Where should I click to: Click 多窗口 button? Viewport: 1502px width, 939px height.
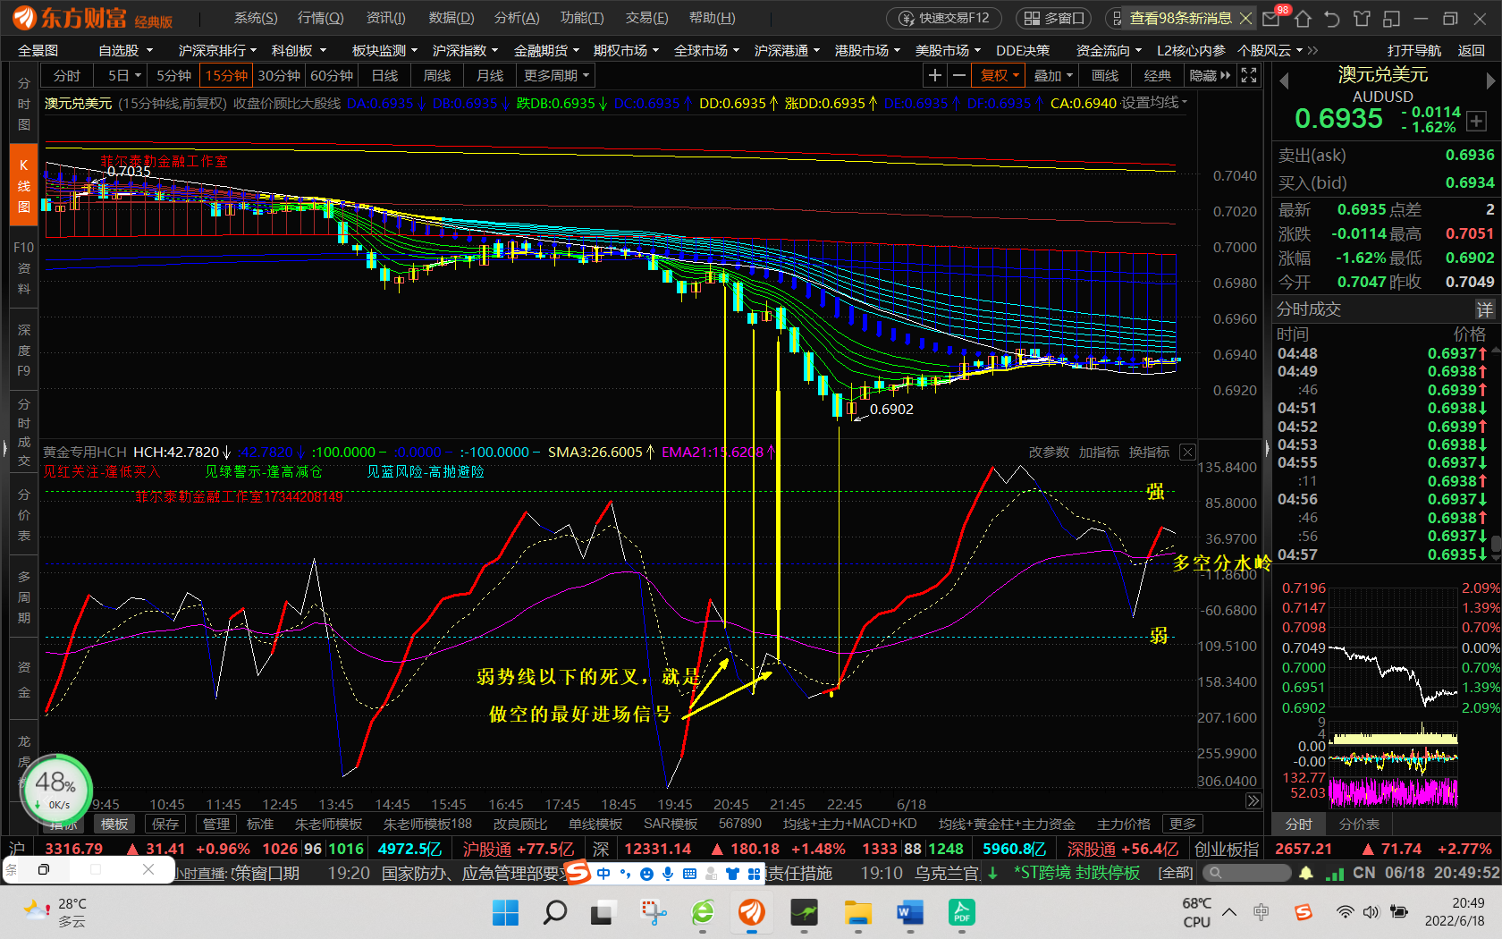pos(1053,18)
